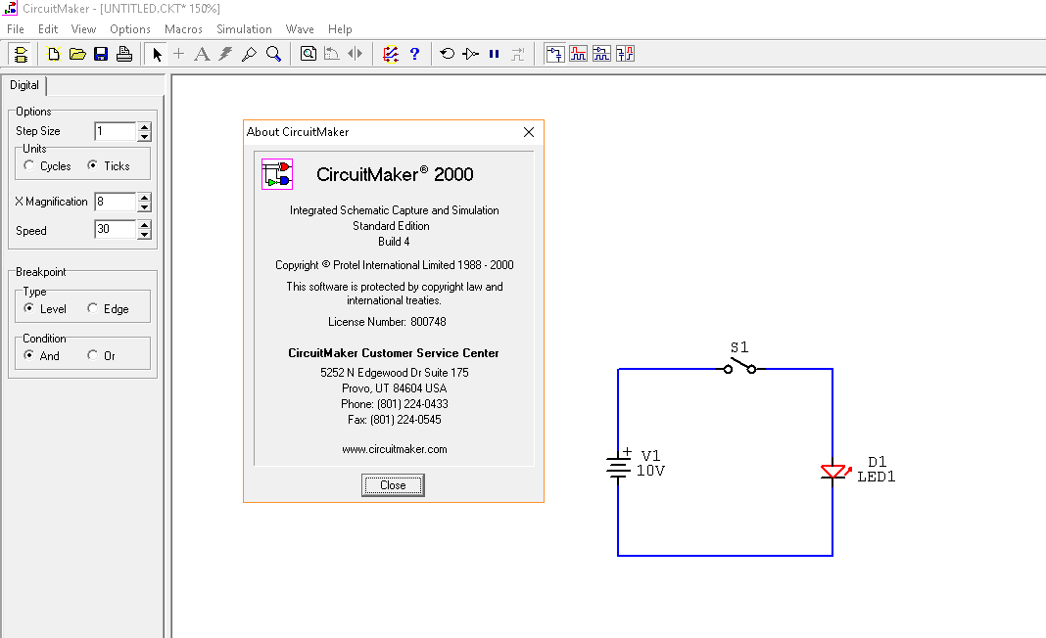Select the Arrow pointer tool

[x=157, y=54]
